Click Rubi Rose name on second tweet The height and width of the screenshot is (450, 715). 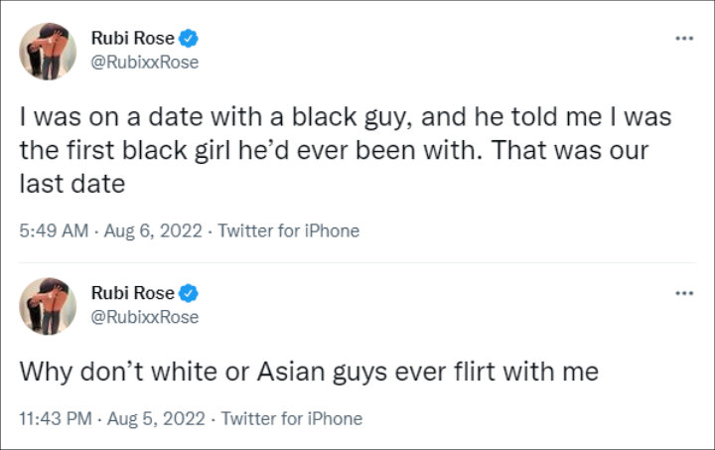[x=133, y=293]
